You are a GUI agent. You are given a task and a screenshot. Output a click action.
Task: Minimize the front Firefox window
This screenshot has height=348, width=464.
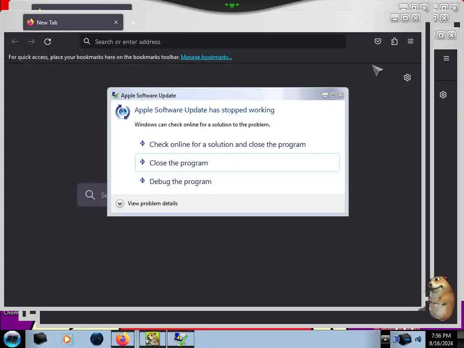(395, 18)
